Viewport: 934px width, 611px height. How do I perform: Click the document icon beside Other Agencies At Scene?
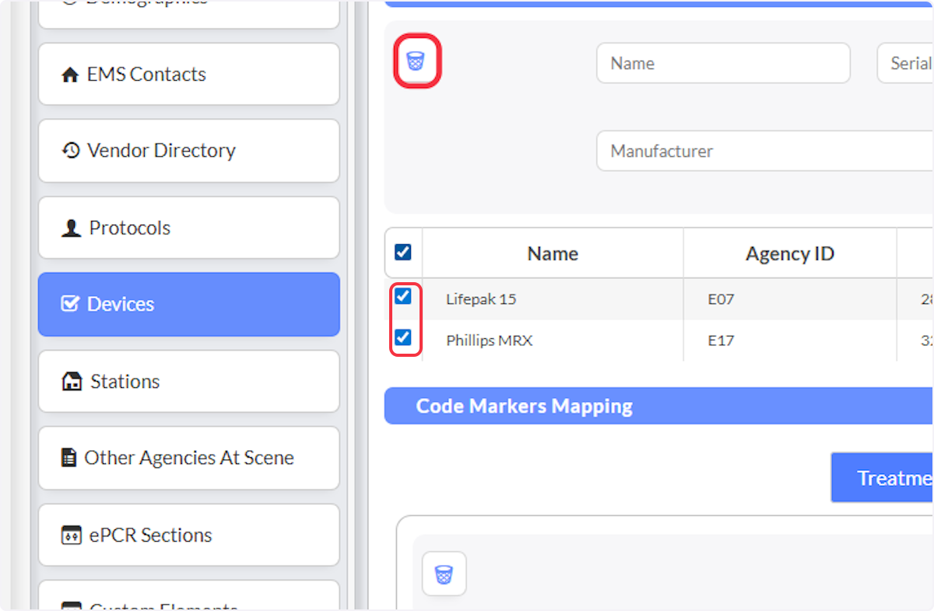(x=69, y=457)
